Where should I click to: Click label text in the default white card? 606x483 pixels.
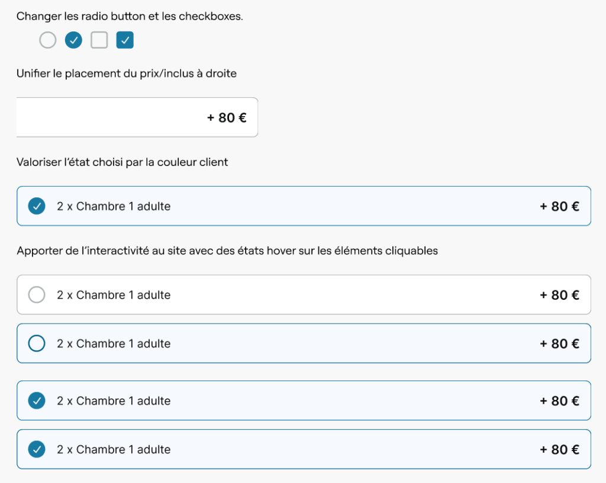click(x=114, y=295)
